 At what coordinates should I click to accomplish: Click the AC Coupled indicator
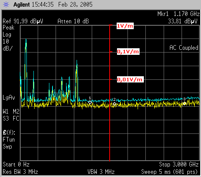tap(184, 48)
